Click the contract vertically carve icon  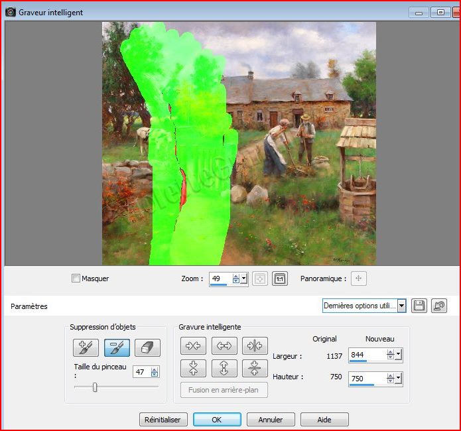click(x=193, y=368)
